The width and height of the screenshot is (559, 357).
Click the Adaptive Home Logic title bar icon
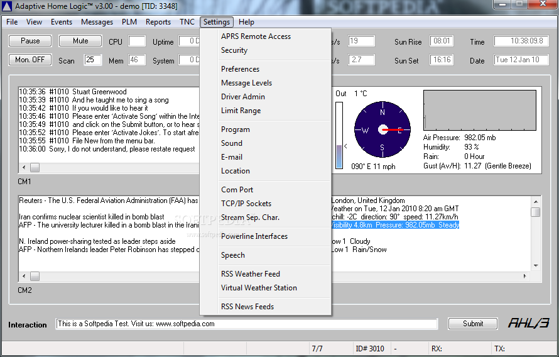[6, 6]
